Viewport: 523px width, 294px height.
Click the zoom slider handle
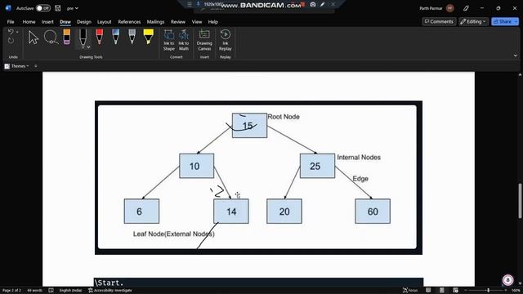tap(488, 291)
